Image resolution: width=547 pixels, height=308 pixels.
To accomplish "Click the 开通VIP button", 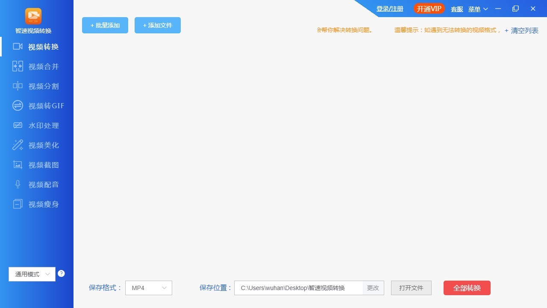I will [x=429, y=8].
